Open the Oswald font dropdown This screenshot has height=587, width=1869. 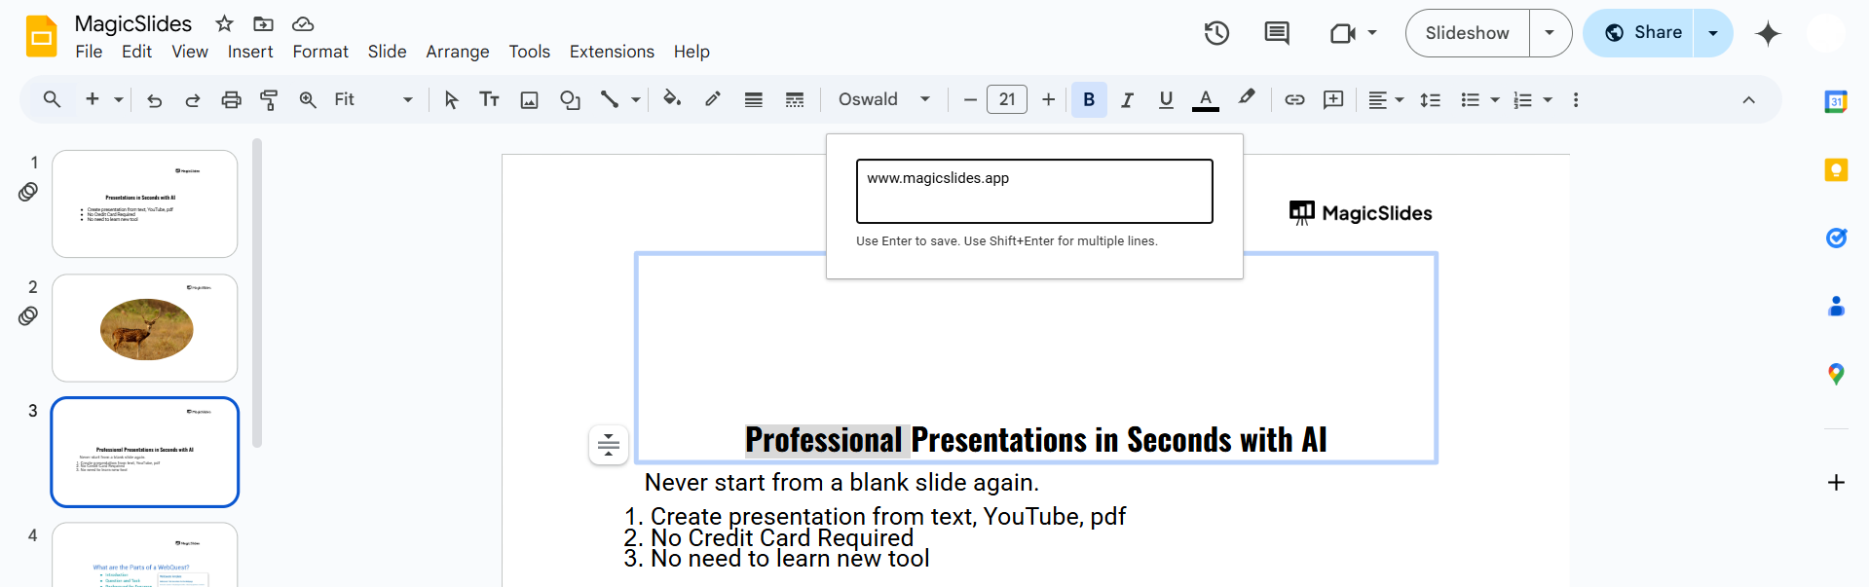tap(884, 99)
